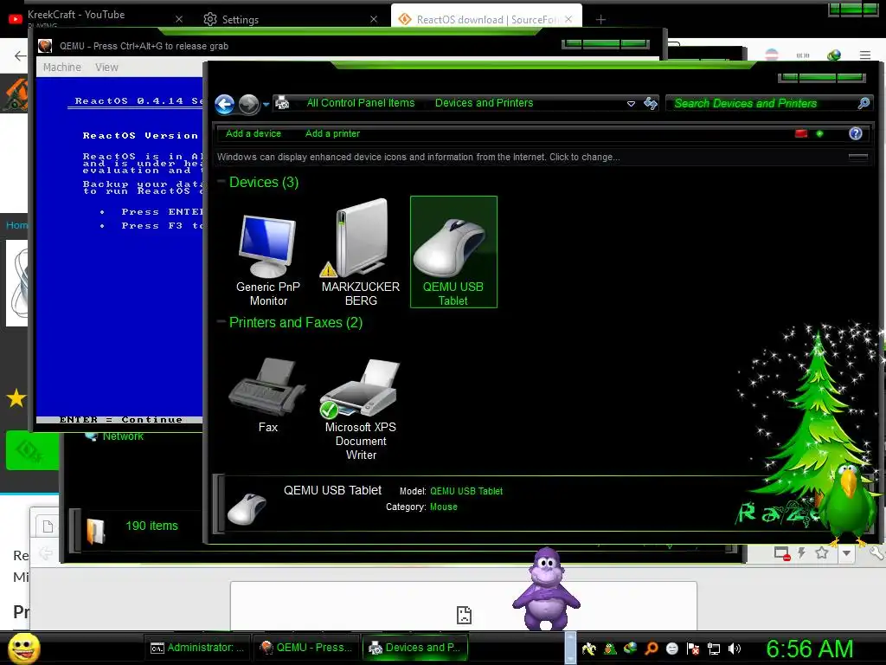Viewport: 886px width, 665px height.
Task: Open Action Center flag tray icon
Action: coord(693,649)
